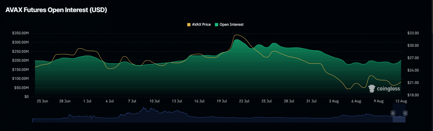
Task: Click the green Open Interest color swatch
Action: [216, 24]
